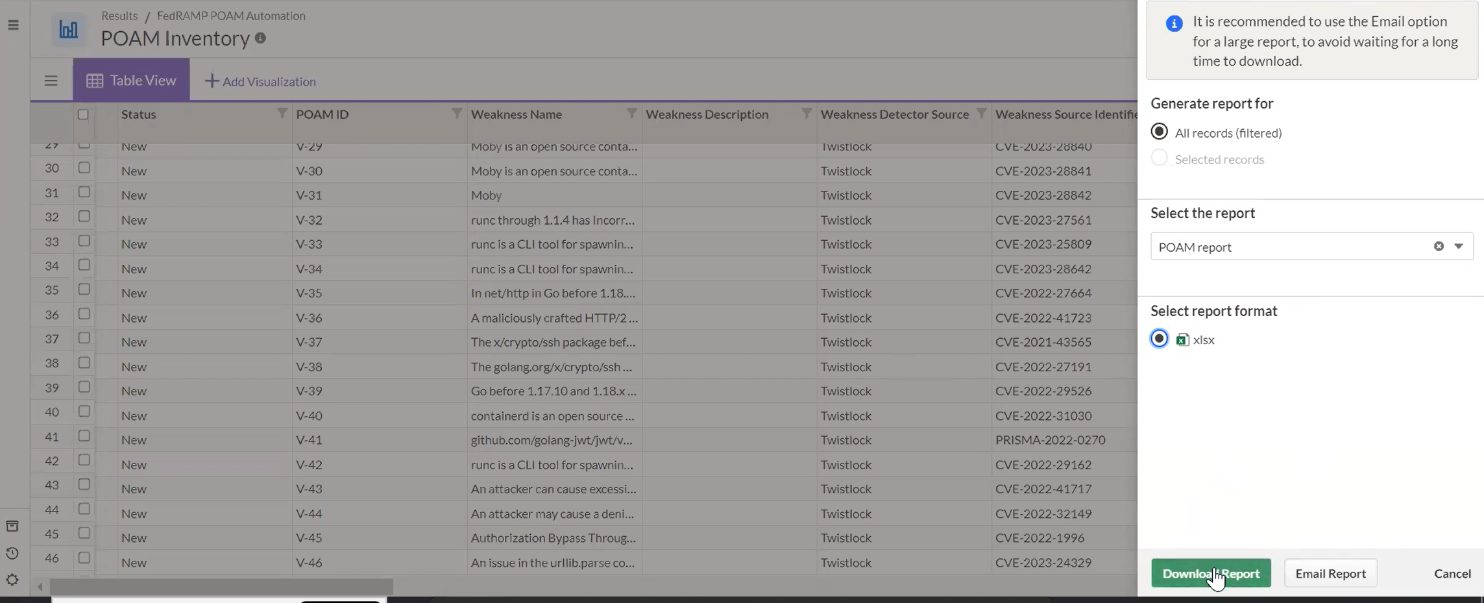
Task: Click the Download Report button
Action: (x=1210, y=573)
